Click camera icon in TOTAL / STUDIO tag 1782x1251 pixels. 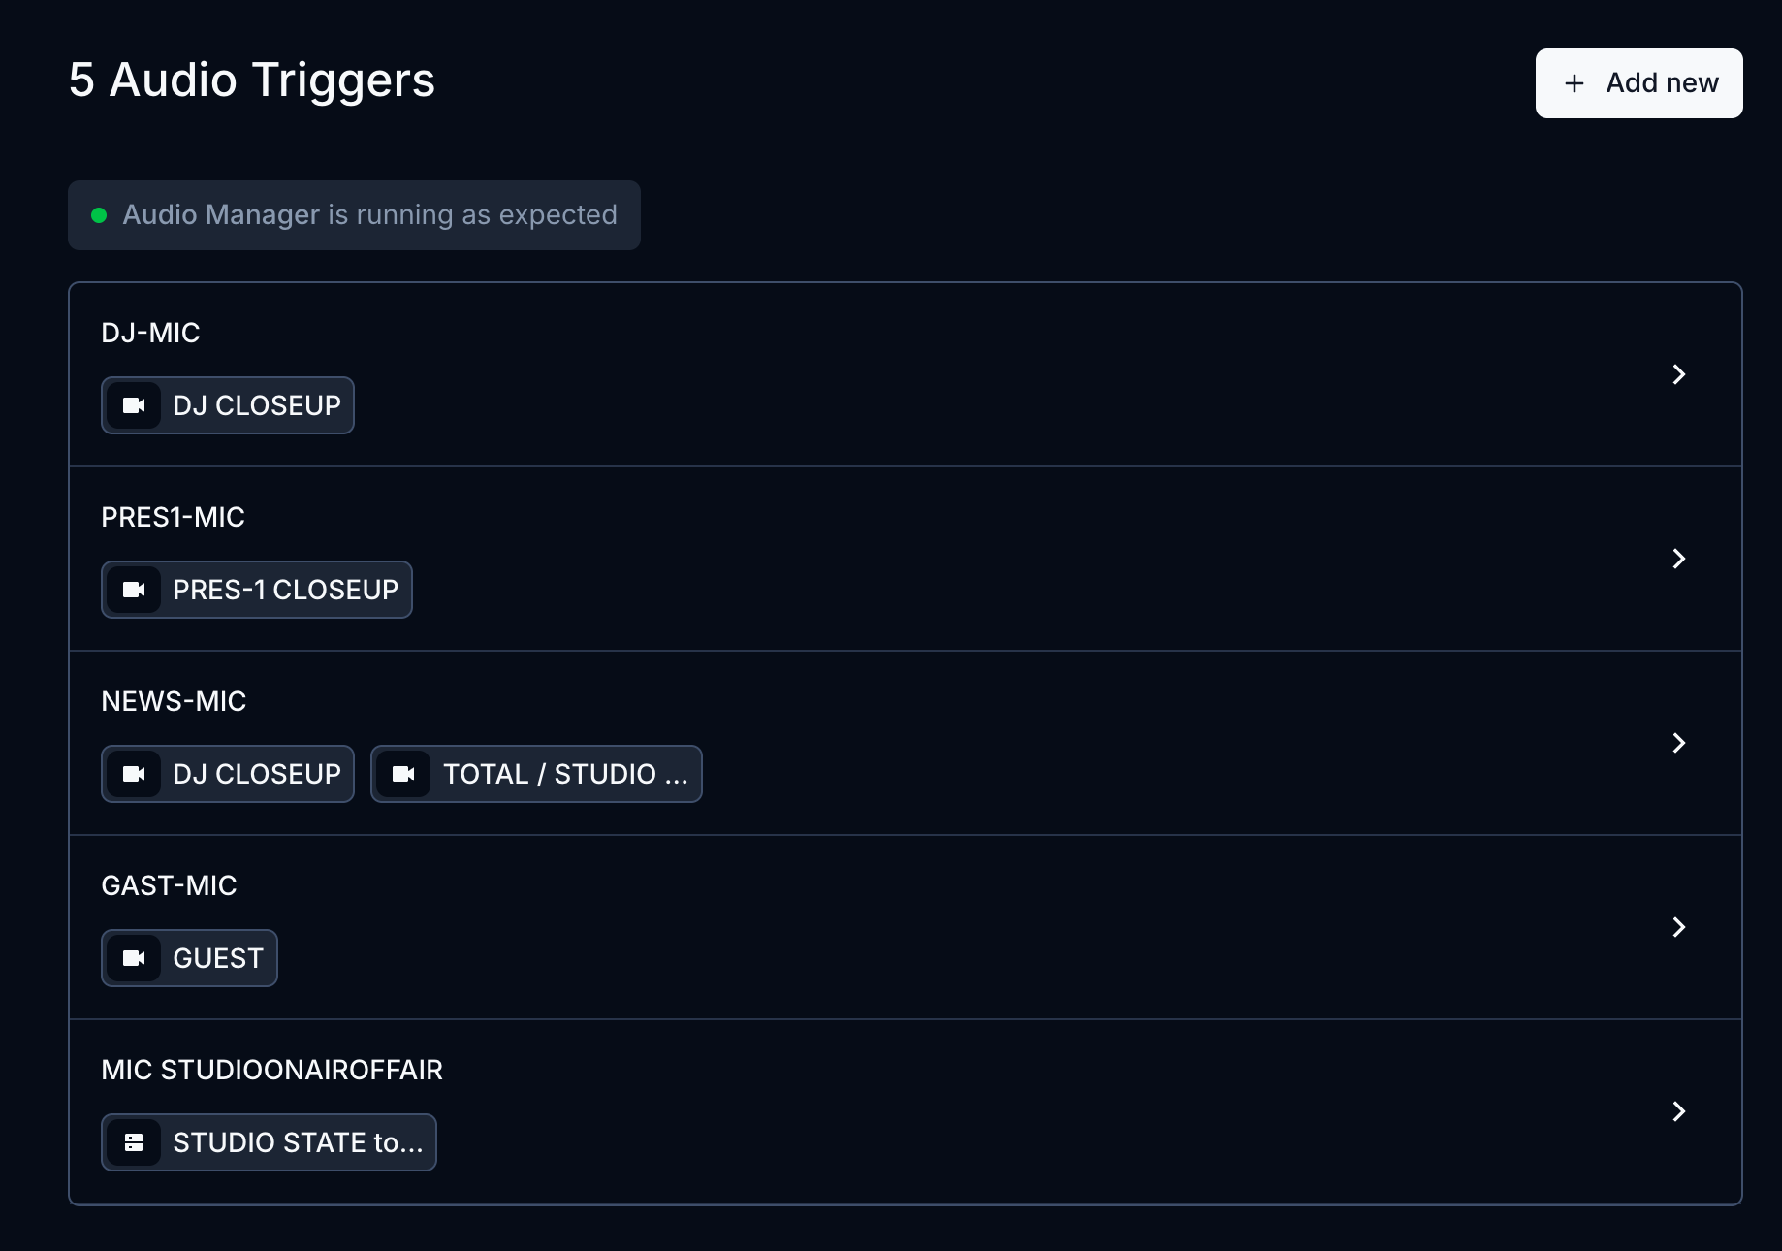tap(403, 774)
